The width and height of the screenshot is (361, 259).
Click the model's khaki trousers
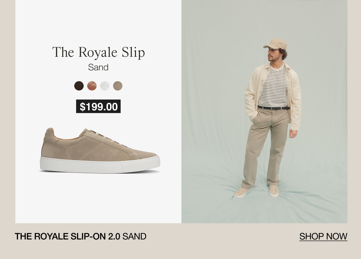266,147
